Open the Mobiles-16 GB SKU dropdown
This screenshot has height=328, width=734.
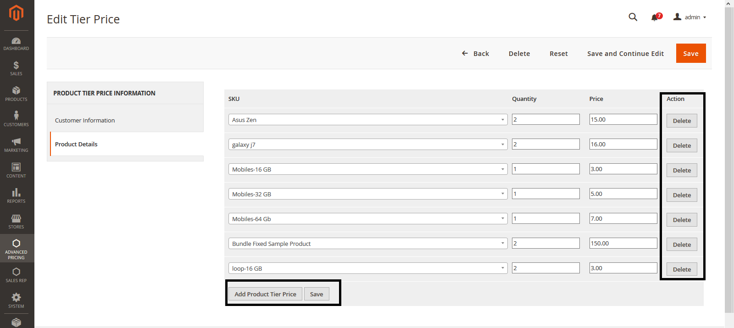coord(368,169)
